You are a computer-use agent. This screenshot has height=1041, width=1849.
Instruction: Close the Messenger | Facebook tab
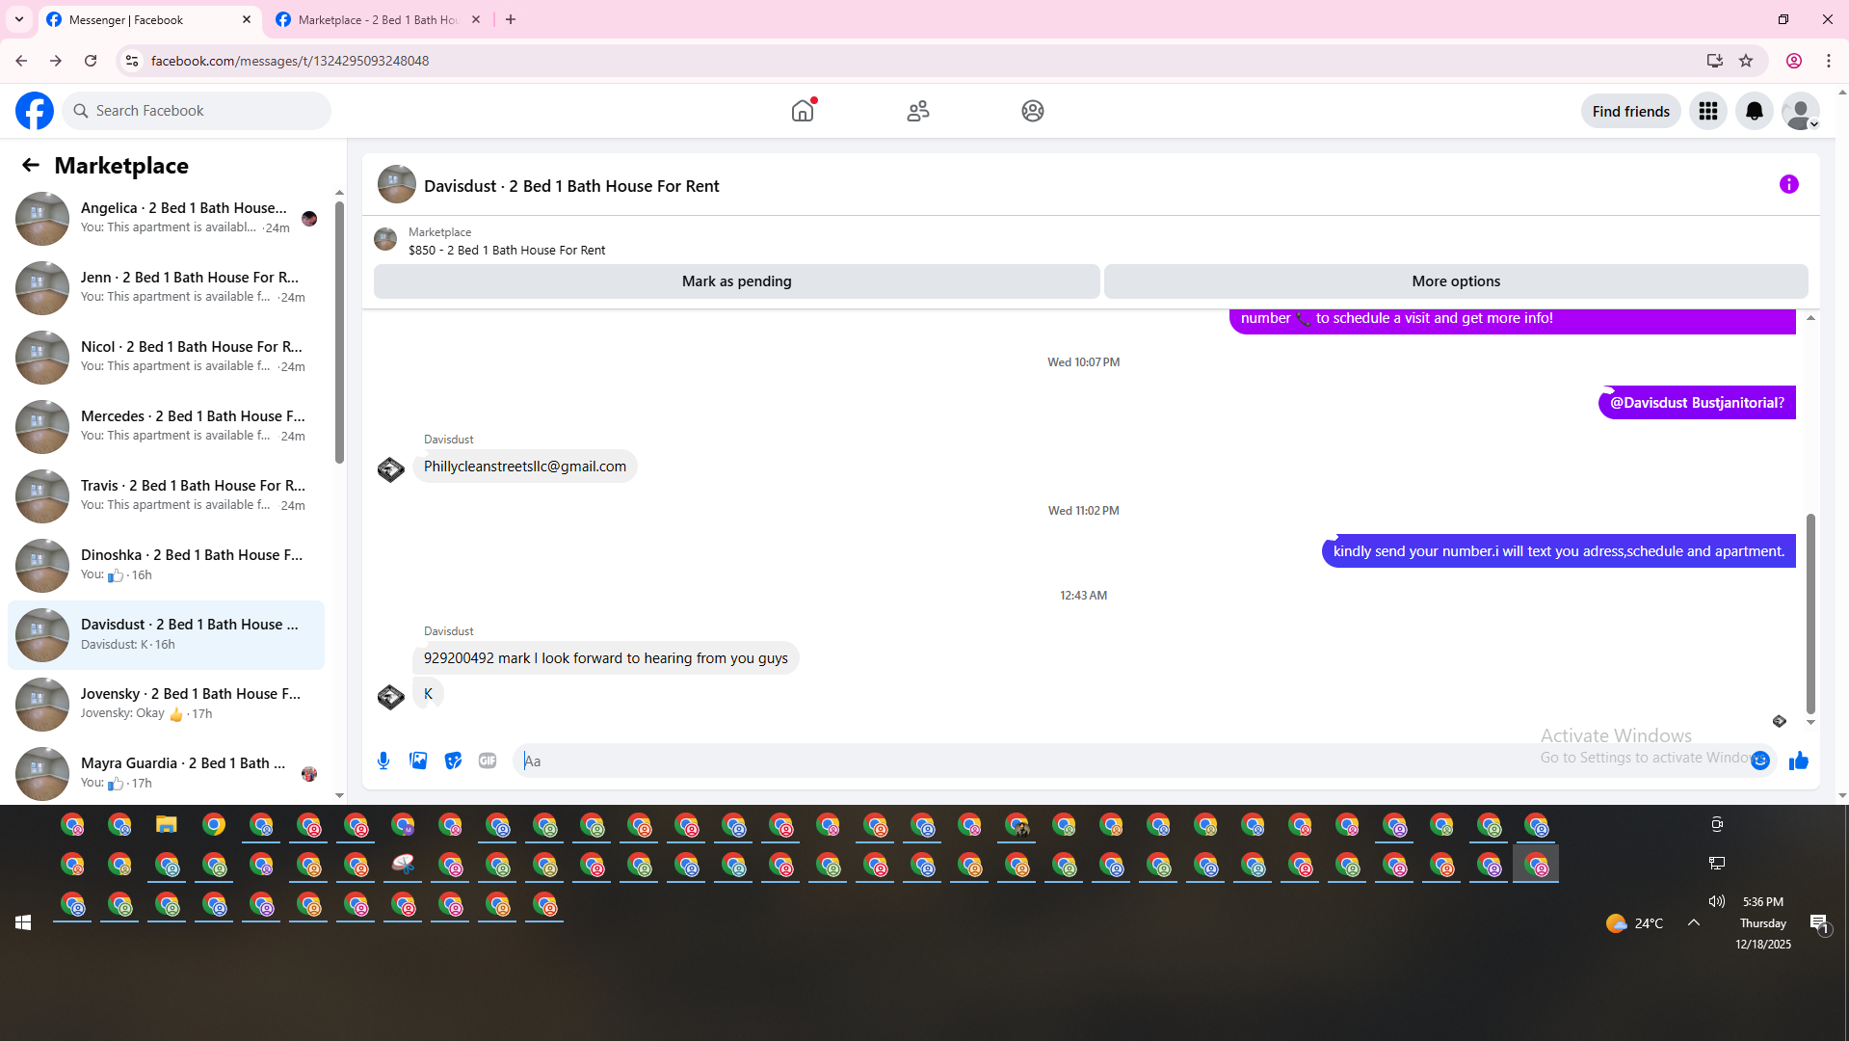pyautogui.click(x=247, y=19)
